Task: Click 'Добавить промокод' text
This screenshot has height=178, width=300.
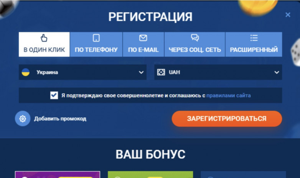Action: tap(60, 119)
